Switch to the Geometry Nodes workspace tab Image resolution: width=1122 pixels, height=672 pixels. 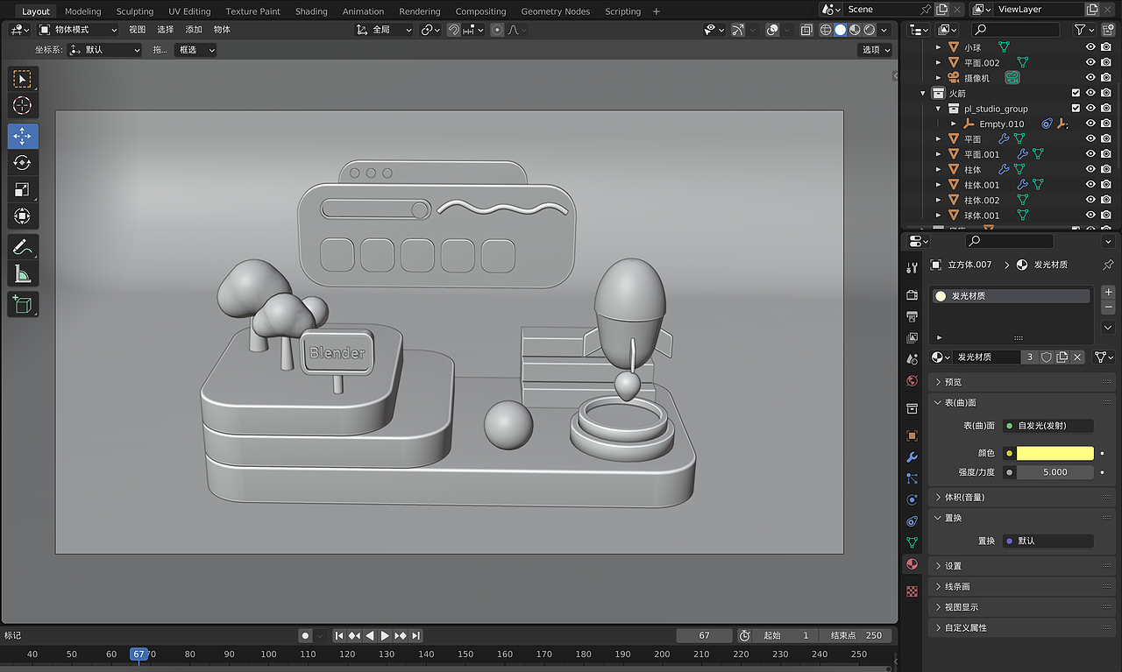point(556,11)
